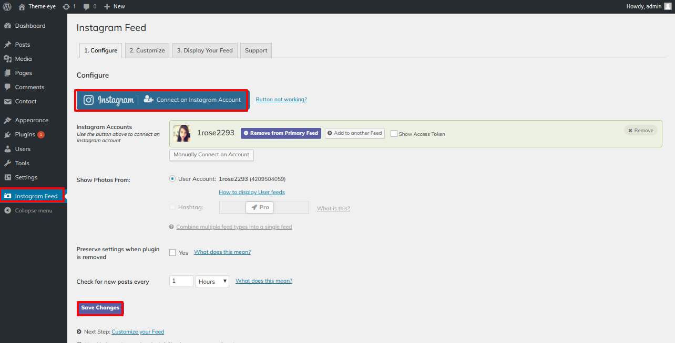675x343 pixels.
Task: Click What does this mean beside Hours
Action: pyautogui.click(x=264, y=281)
